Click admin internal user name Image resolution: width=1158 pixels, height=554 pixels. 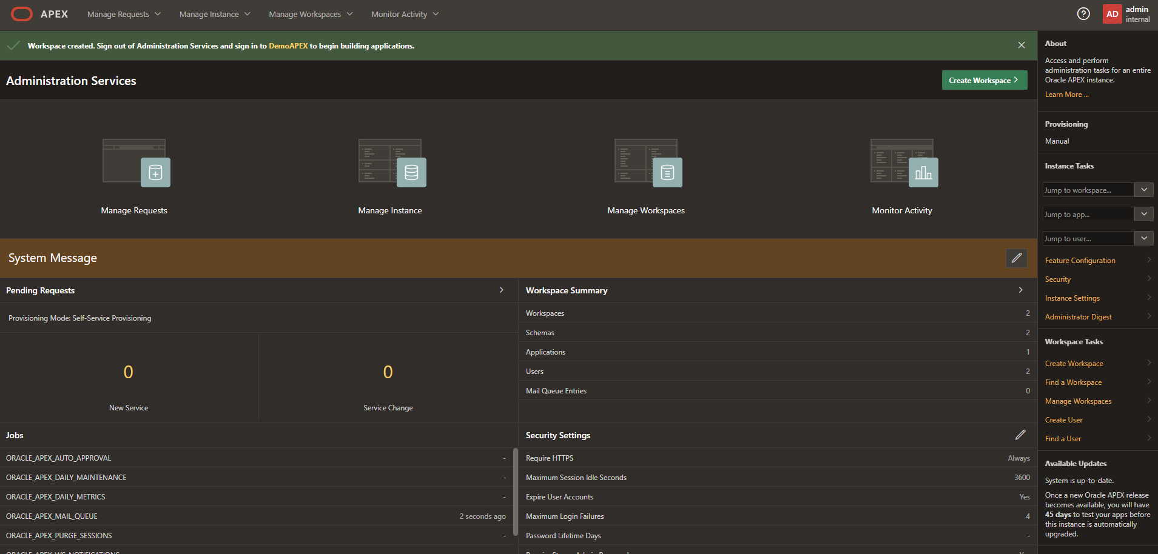[1137, 14]
